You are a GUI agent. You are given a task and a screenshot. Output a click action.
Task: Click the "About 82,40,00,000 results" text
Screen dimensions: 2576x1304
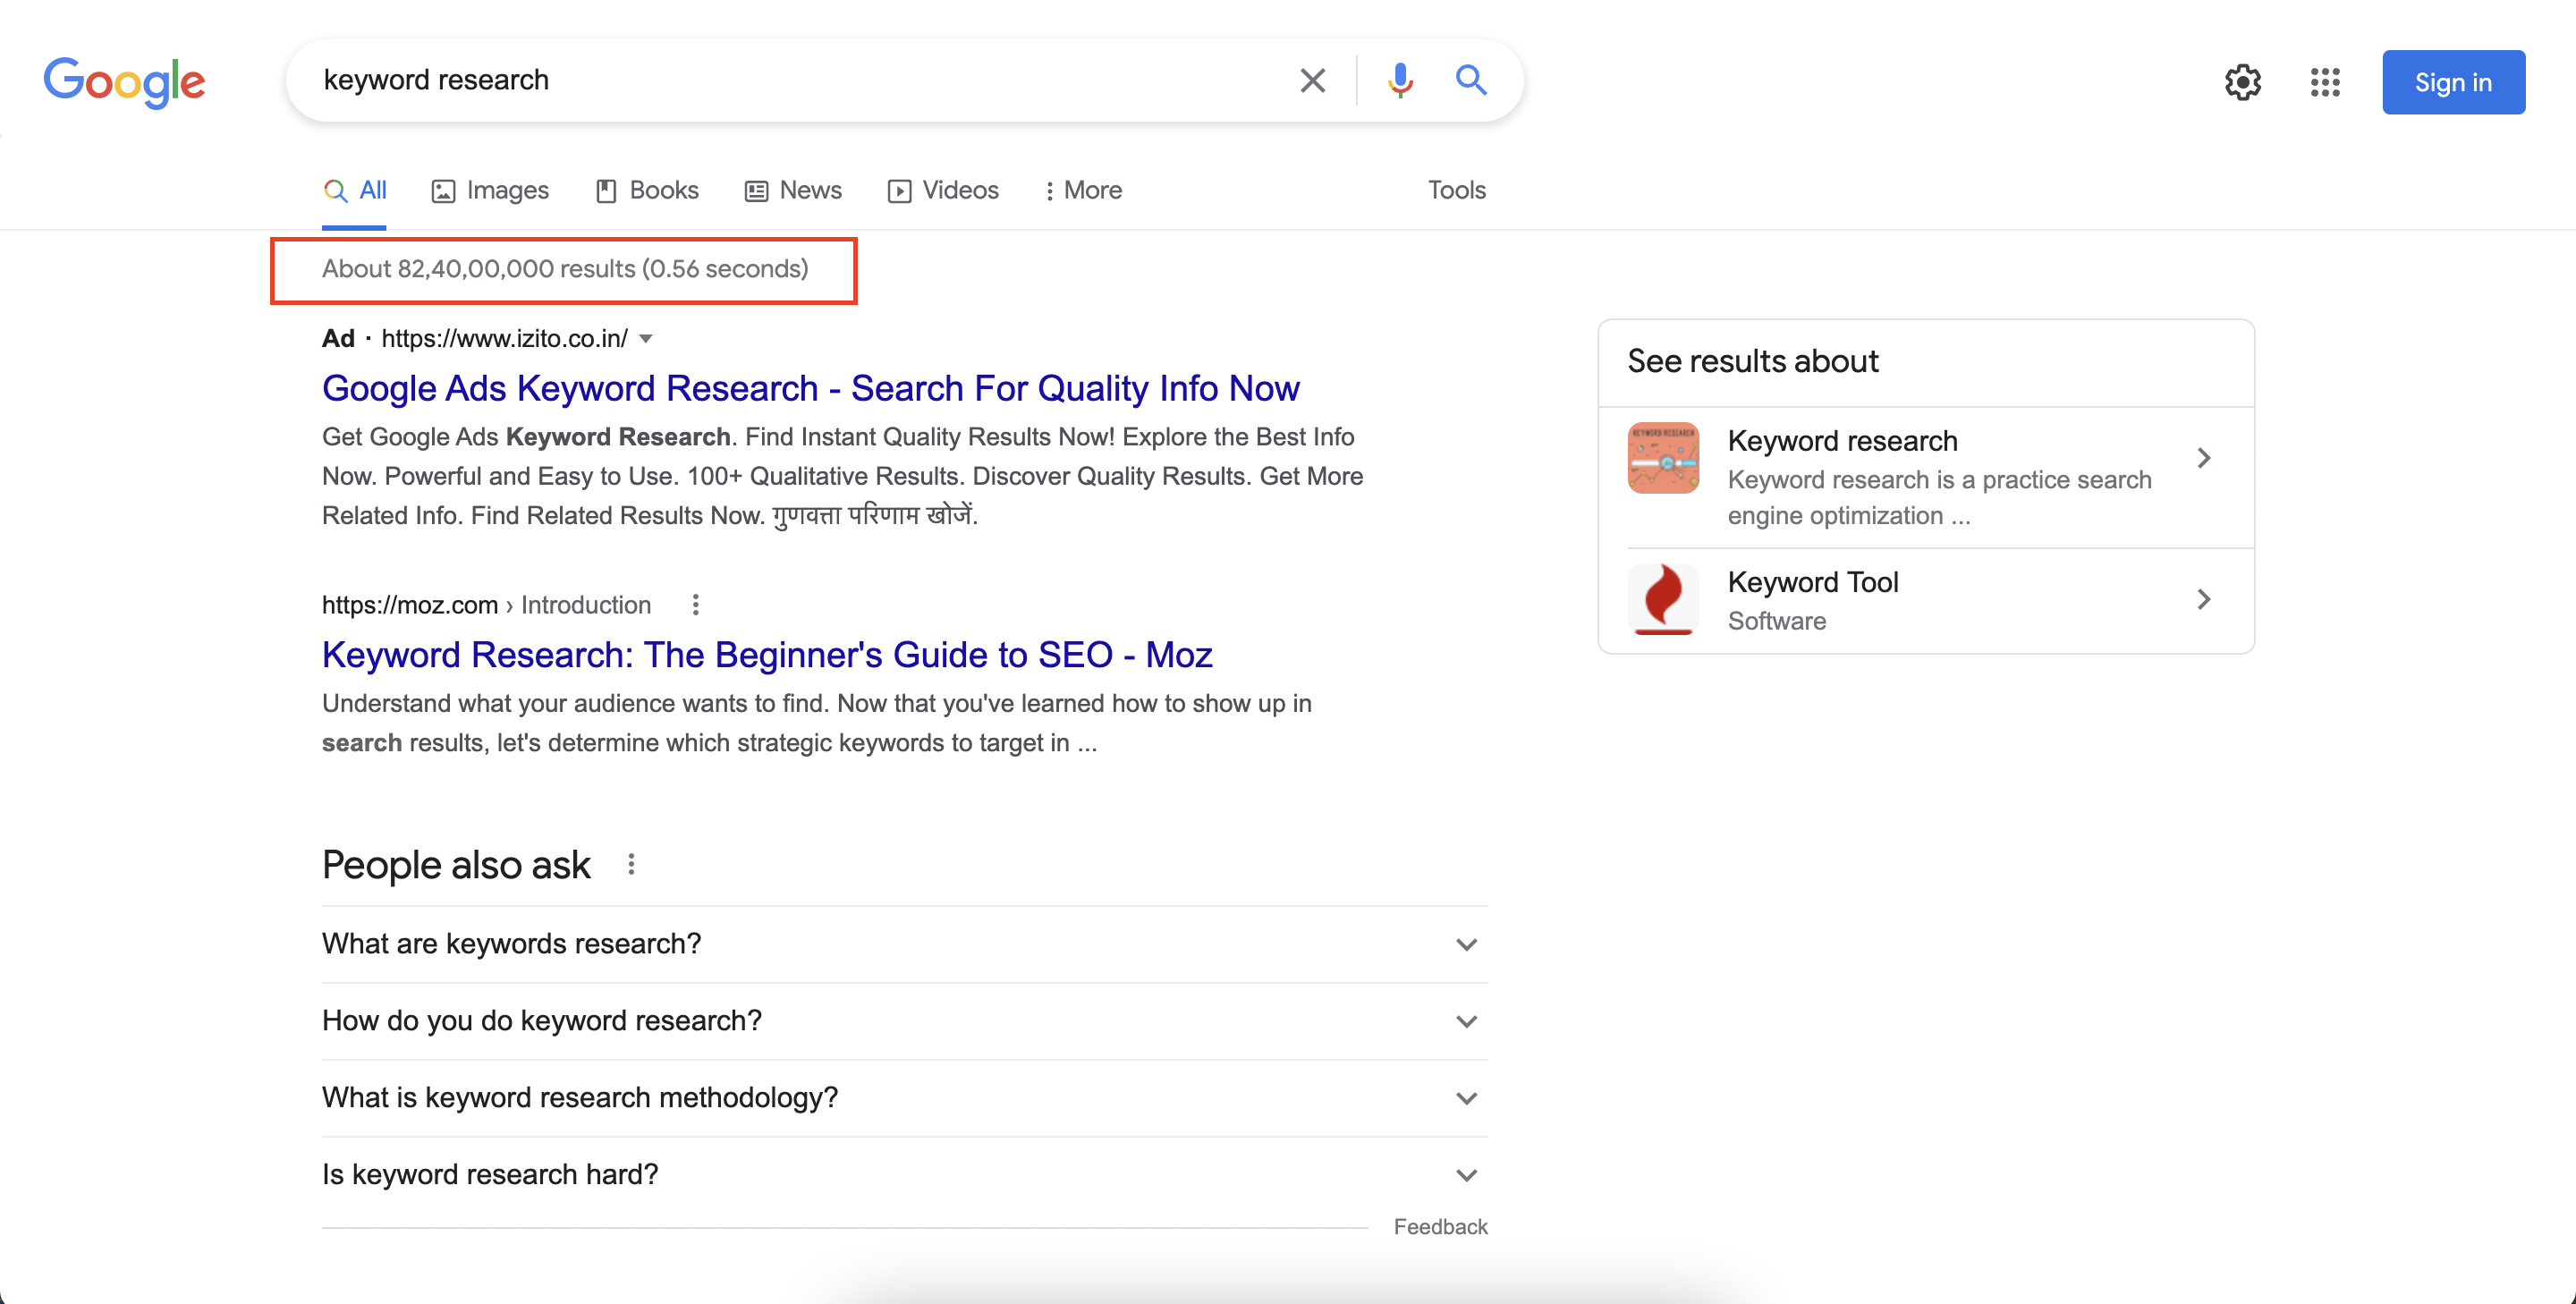coord(565,269)
